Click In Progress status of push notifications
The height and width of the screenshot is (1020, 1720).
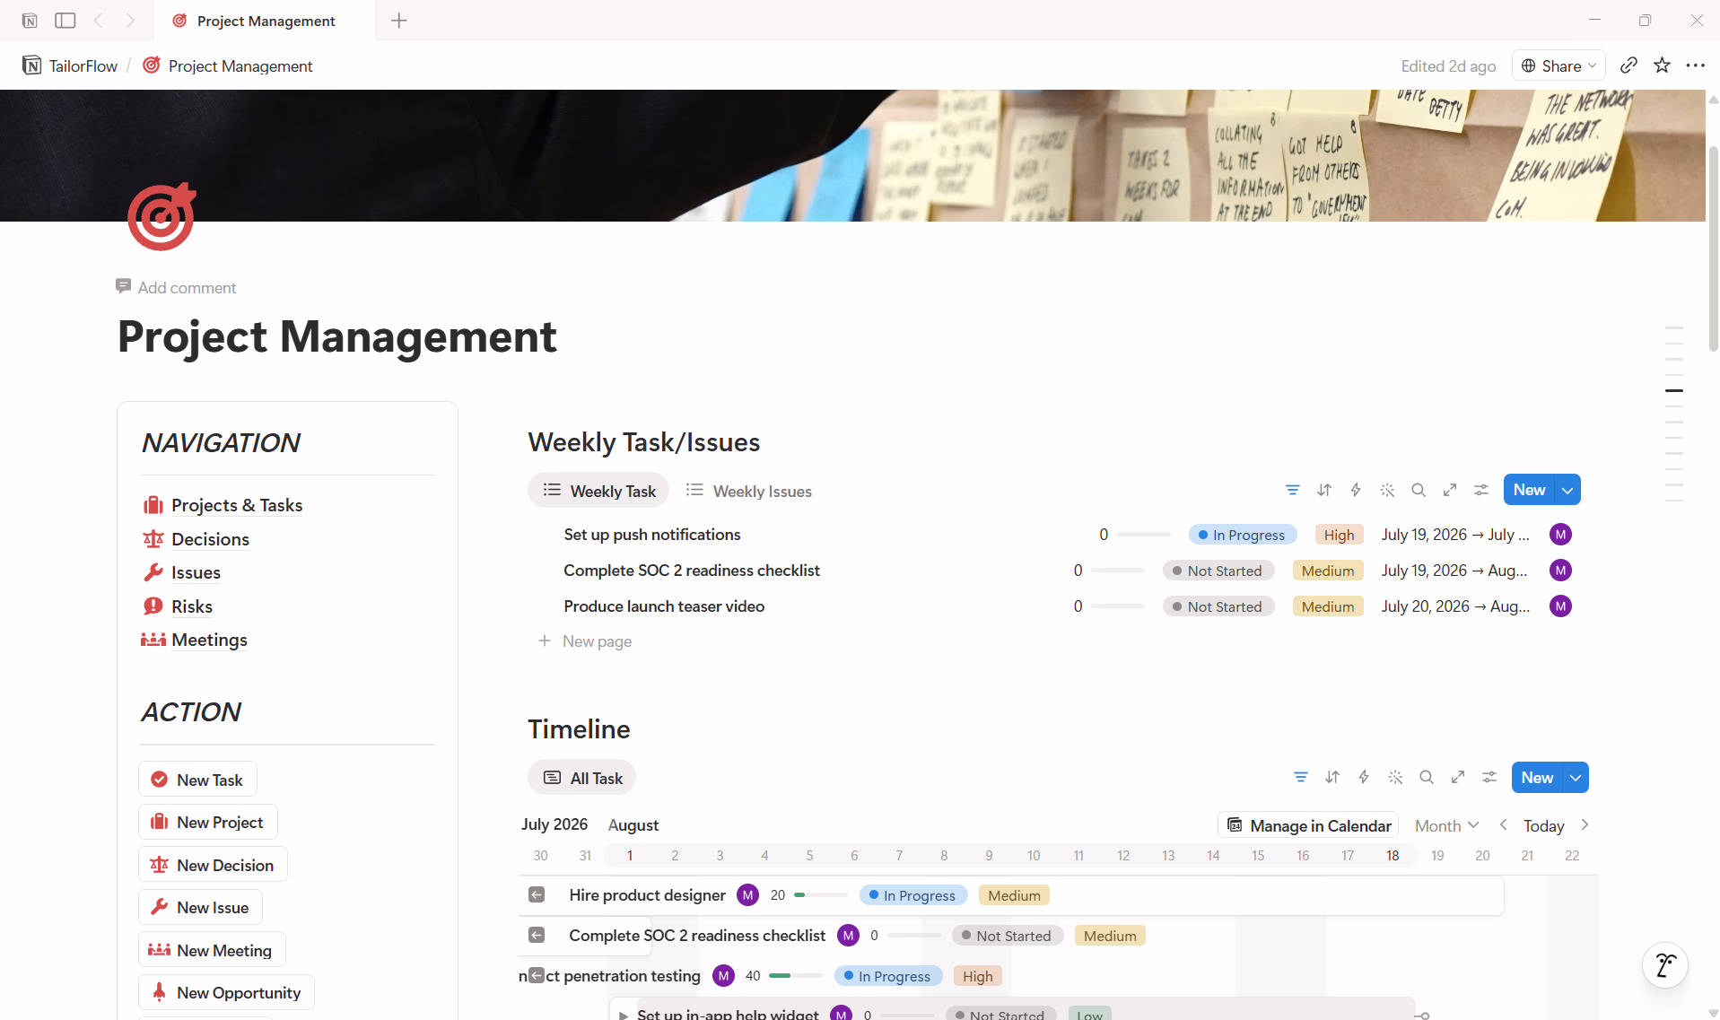(1243, 535)
